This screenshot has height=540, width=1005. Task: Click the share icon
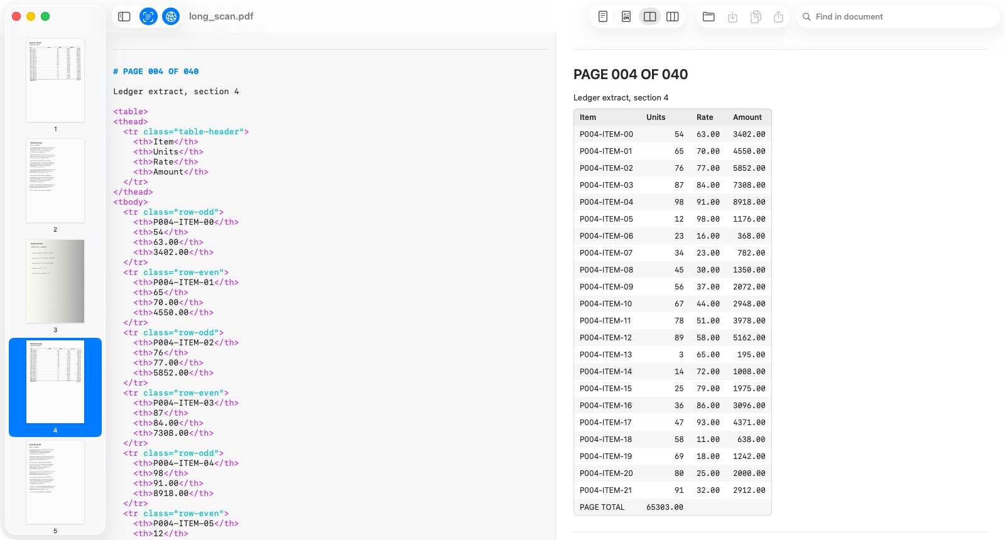pyautogui.click(x=779, y=17)
